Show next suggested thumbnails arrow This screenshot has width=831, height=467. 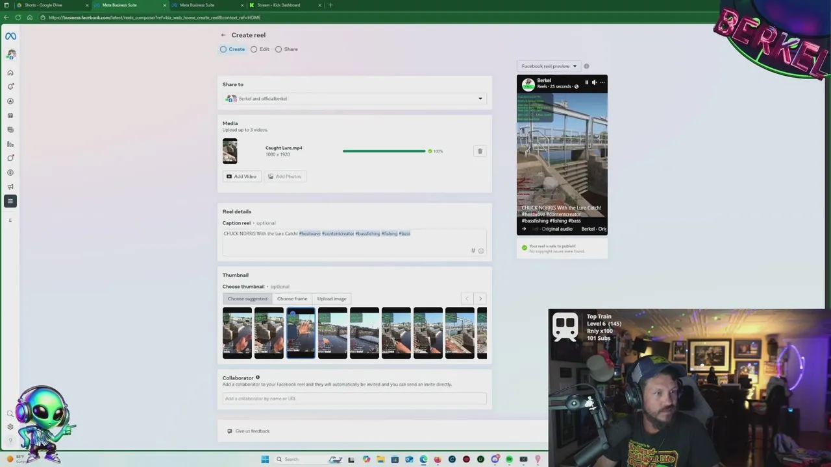[480, 298]
